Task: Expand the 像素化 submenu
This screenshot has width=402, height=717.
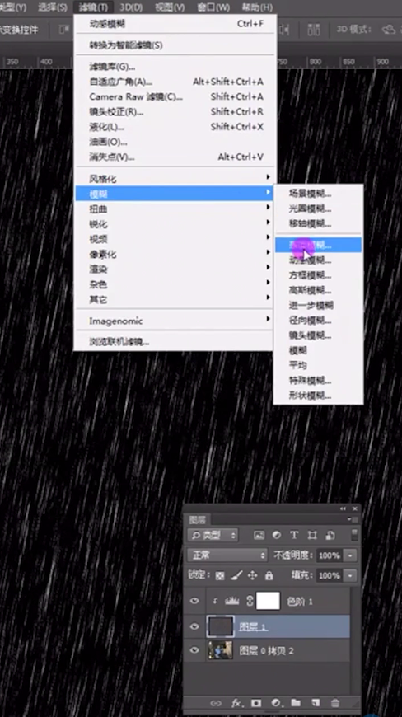Action: tap(175, 254)
